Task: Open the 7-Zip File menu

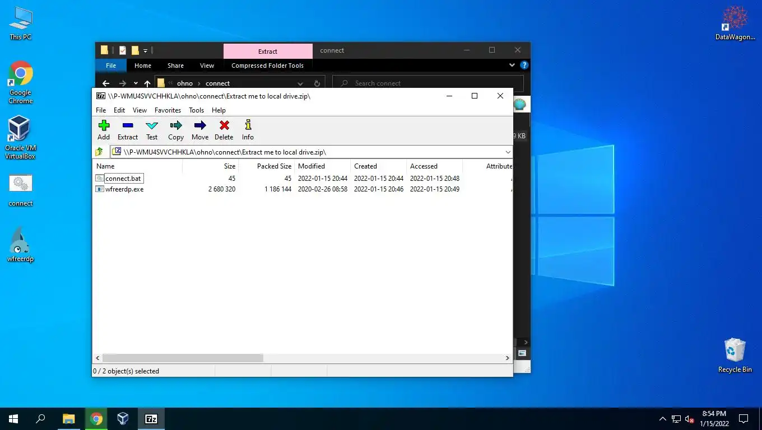Action: click(101, 110)
